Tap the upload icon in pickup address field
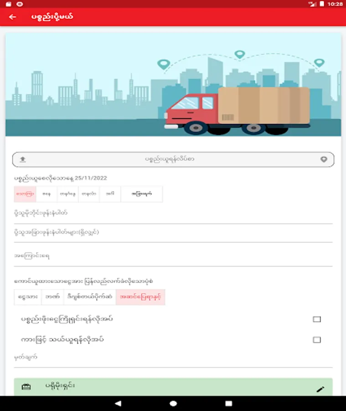The height and width of the screenshot is (411, 346). tap(23, 159)
